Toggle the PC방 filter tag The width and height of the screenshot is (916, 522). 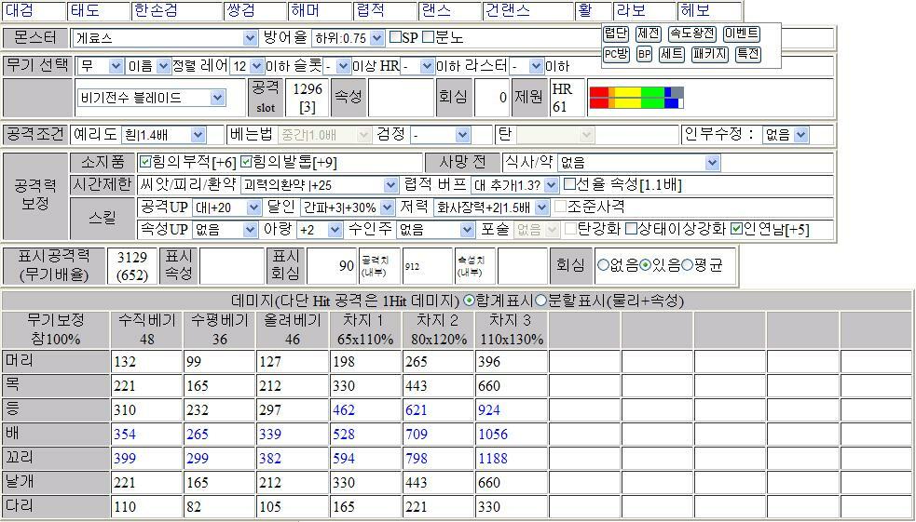[616, 54]
